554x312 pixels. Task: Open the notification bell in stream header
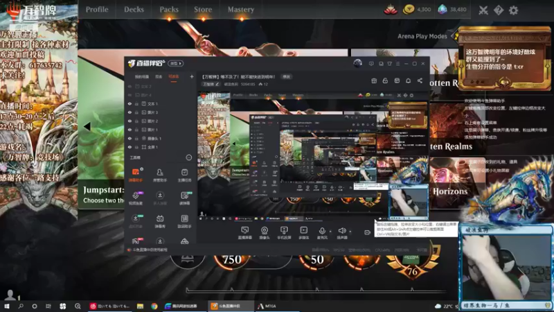point(408,81)
